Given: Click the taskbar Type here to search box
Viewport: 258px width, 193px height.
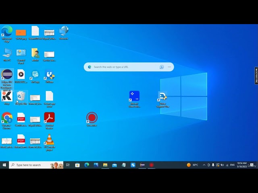Looking at the screenshot, I should click(x=30, y=165).
